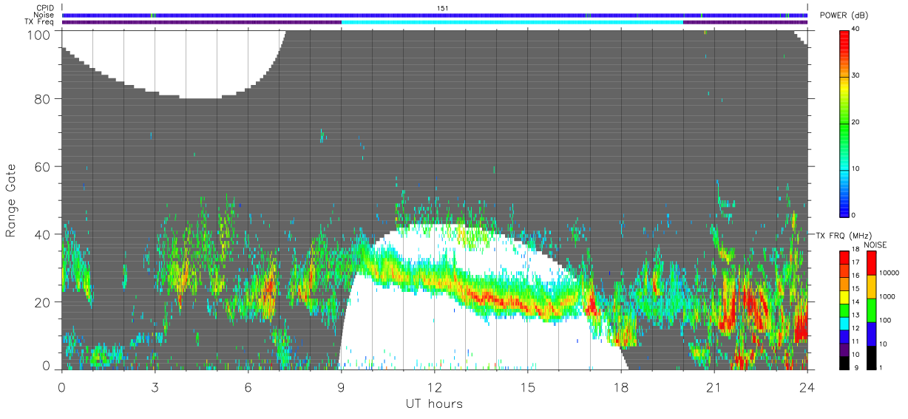Image resolution: width=908 pixels, height=419 pixels.
Task: Click the 18 tick on the UT hours axis
Action: click(x=620, y=386)
